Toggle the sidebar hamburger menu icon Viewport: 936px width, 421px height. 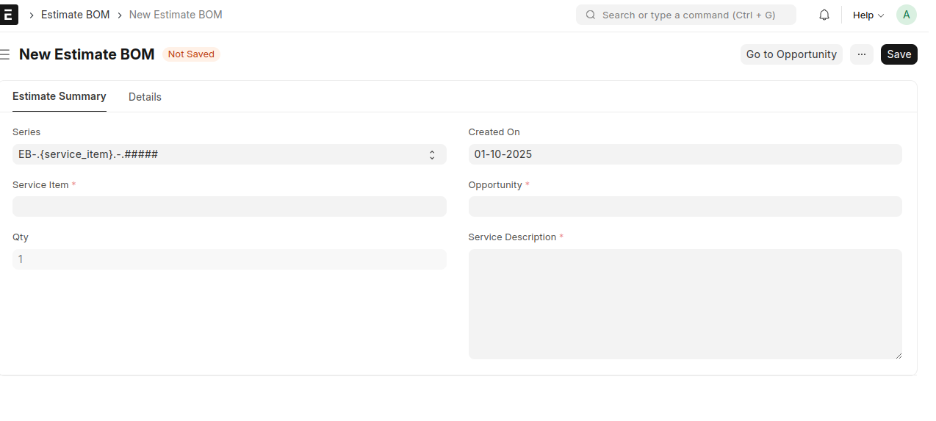click(x=5, y=54)
